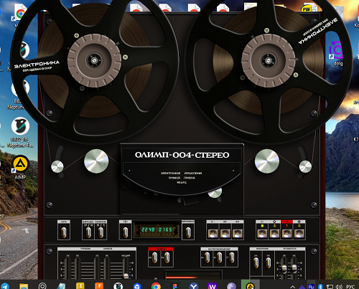The height and width of the screenshot is (289, 359).
Task: Open the 0822_16_ Neptune 4 desktop file
Action: pyautogui.click(x=20, y=133)
